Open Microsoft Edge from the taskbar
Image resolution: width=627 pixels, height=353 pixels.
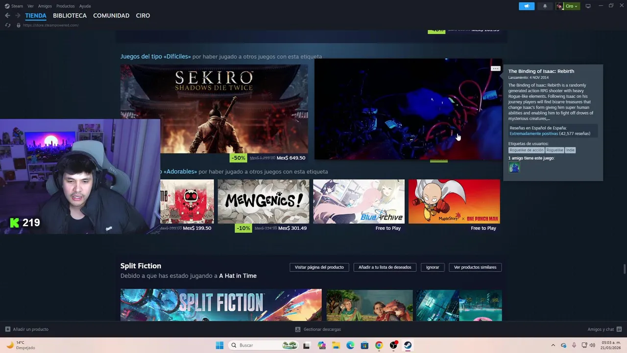click(x=350, y=345)
